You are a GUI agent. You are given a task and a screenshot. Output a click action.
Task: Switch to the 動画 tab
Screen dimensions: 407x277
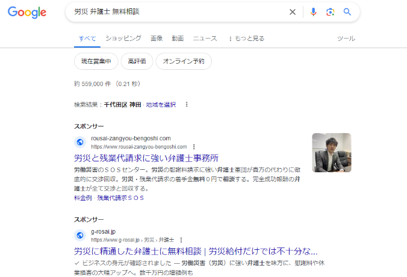(178, 39)
